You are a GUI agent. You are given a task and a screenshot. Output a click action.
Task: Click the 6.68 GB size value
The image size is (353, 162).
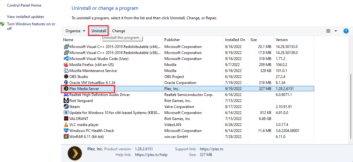[265, 119]
